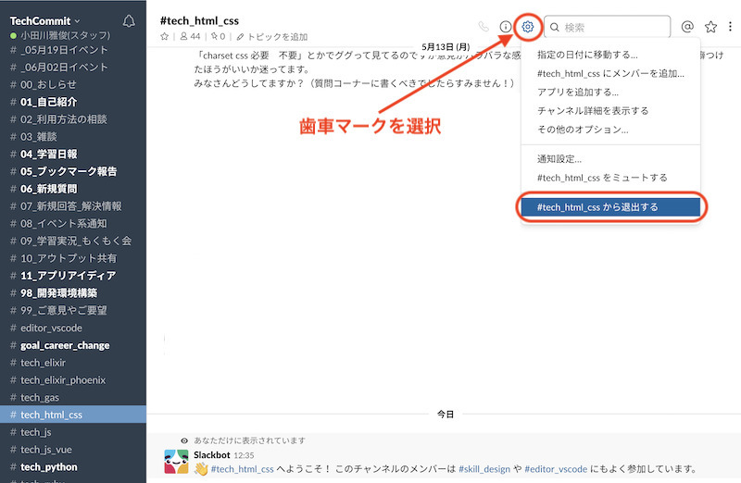Switch to 10_アウトプット共有 channel

click(73, 258)
